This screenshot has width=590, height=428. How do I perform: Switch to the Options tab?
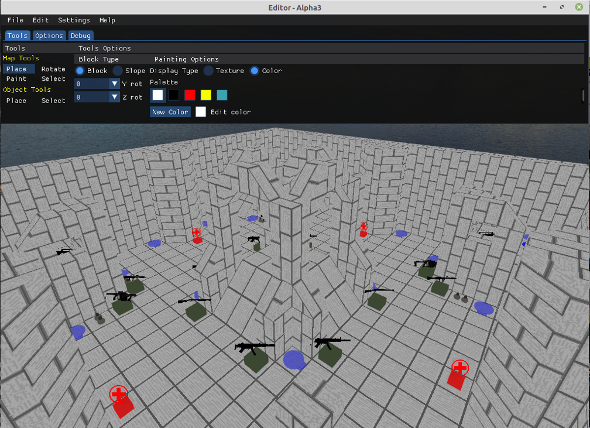point(49,35)
